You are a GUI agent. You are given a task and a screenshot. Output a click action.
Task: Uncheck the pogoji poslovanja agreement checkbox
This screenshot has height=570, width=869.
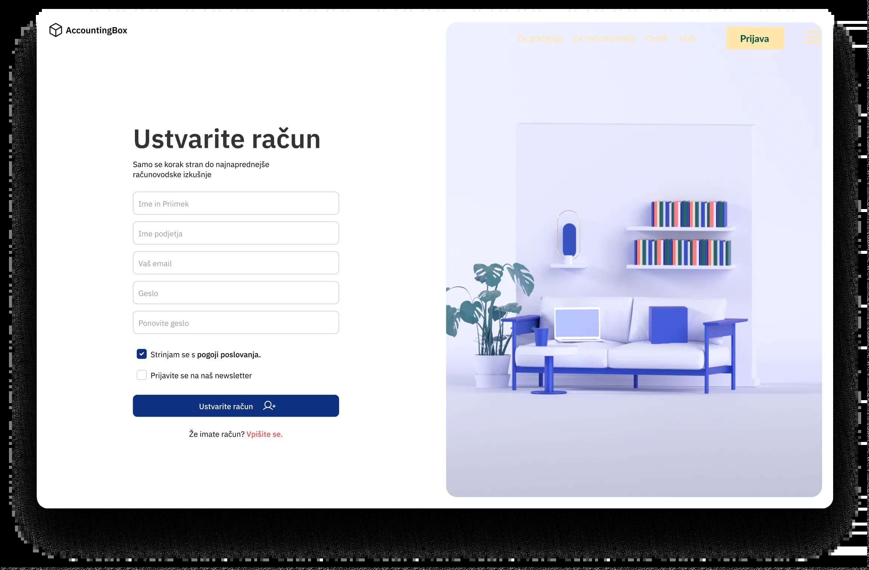pos(142,354)
